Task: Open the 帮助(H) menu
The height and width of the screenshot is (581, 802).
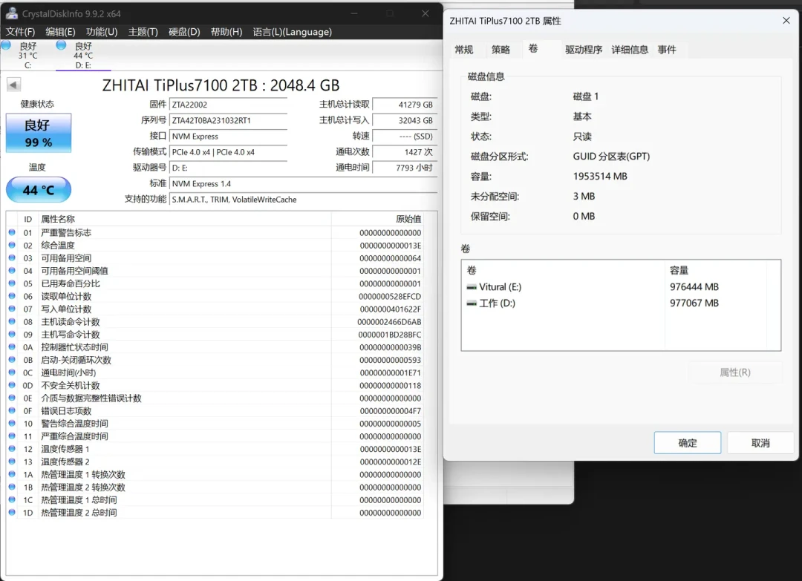Action: click(226, 32)
